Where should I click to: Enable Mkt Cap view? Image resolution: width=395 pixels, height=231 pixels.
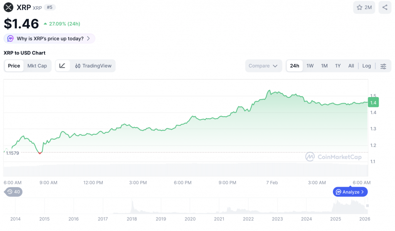click(x=37, y=66)
